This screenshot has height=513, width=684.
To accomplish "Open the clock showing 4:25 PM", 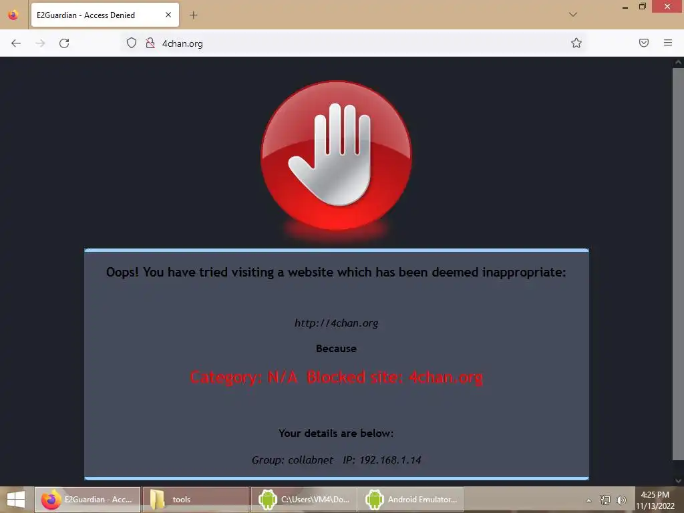I will coord(655,500).
